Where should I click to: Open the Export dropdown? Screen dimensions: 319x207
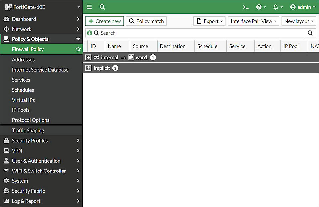point(209,21)
